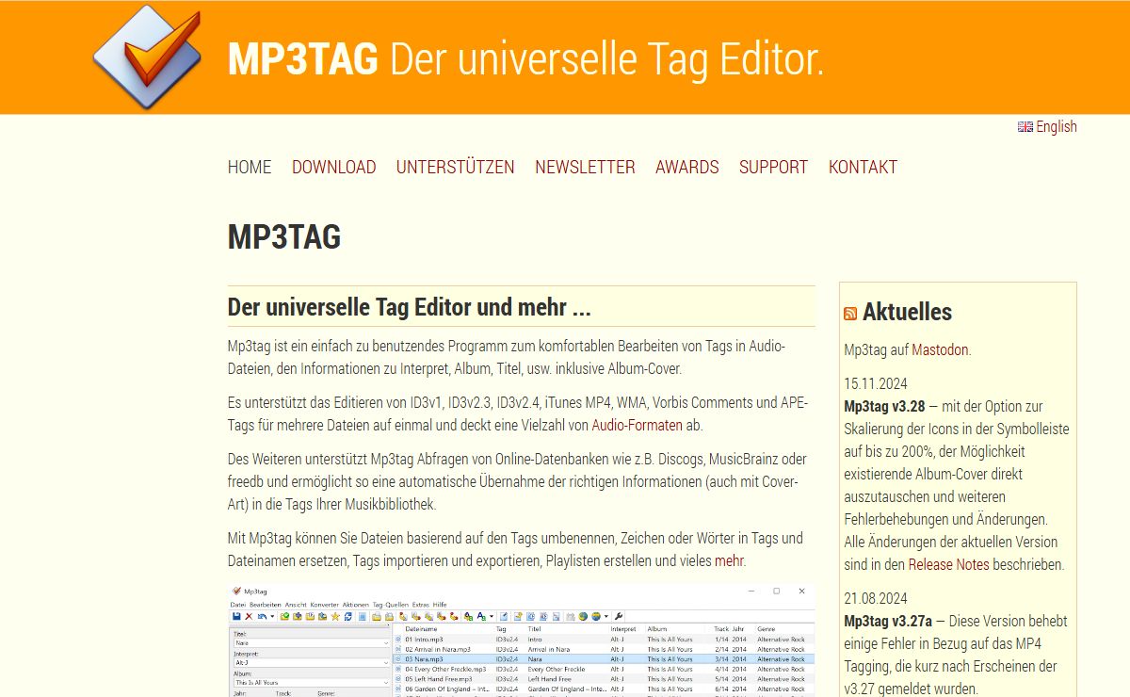Follow the Mastodon link

tap(940, 349)
